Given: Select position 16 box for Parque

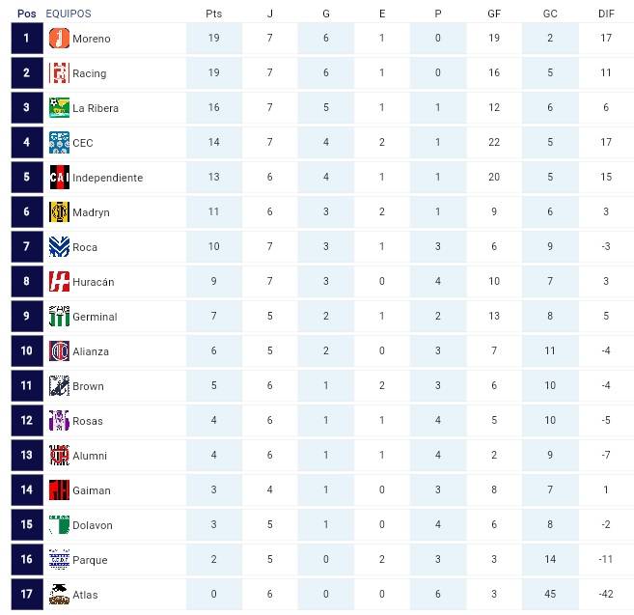Looking at the screenshot, I should tap(27, 560).
